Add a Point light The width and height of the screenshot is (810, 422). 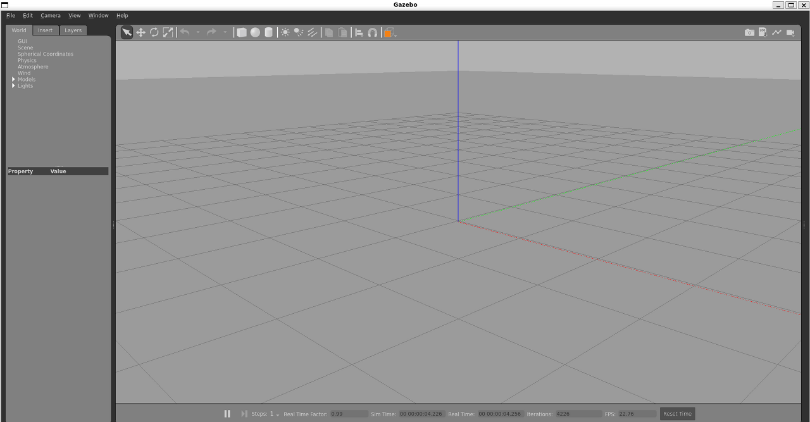[285, 32]
